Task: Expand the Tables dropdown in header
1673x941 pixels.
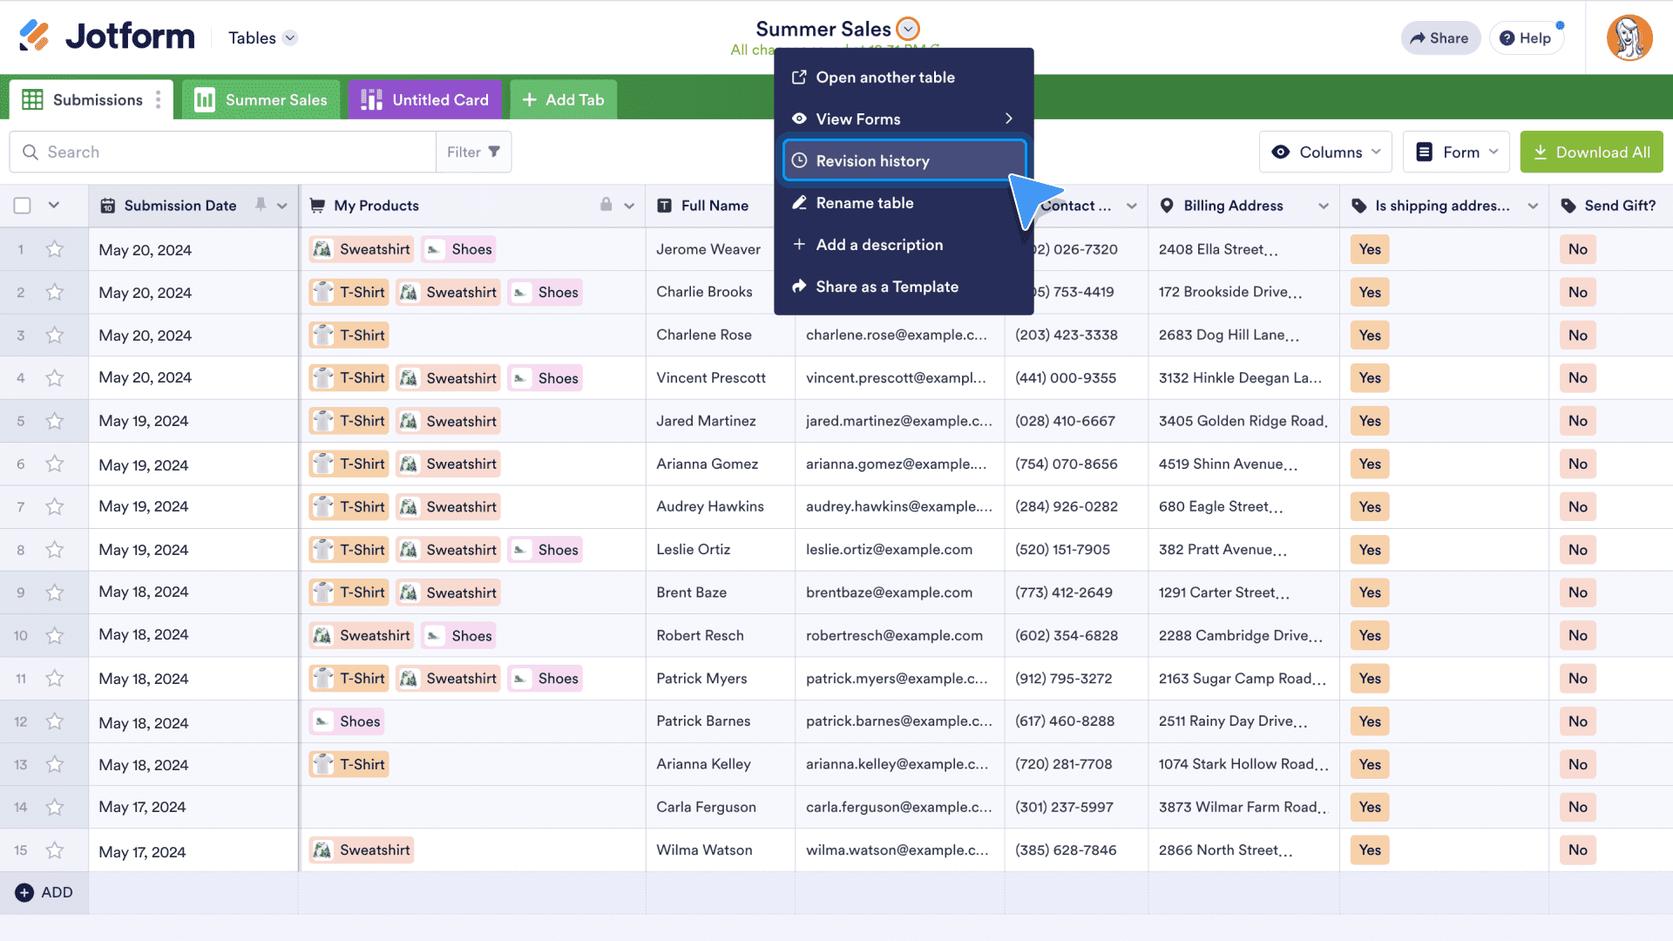Action: click(290, 37)
